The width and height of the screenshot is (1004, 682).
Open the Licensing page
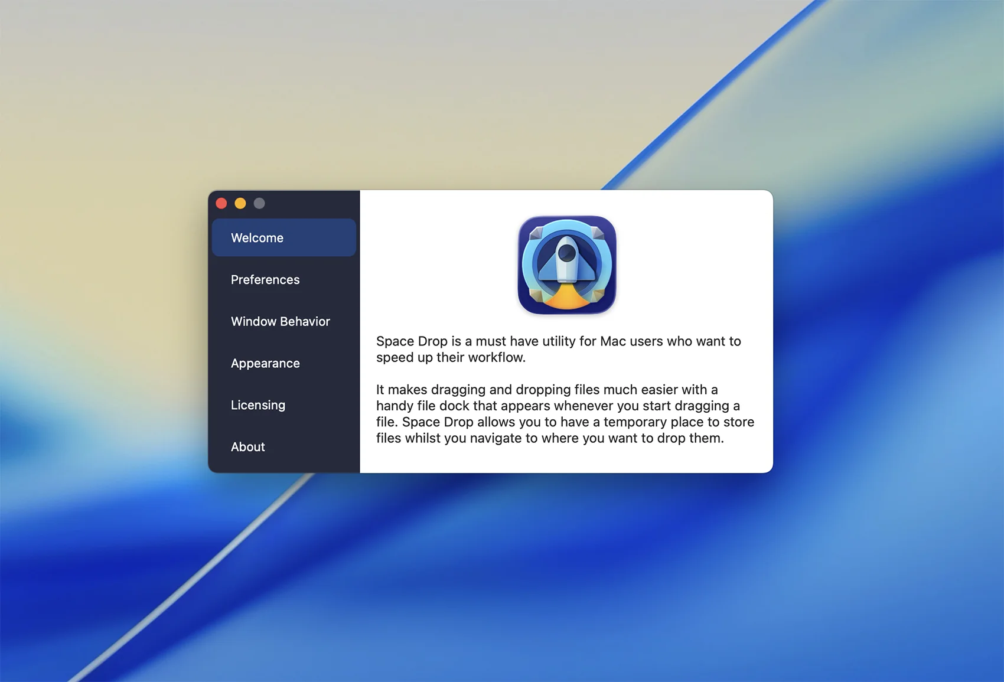tap(258, 405)
